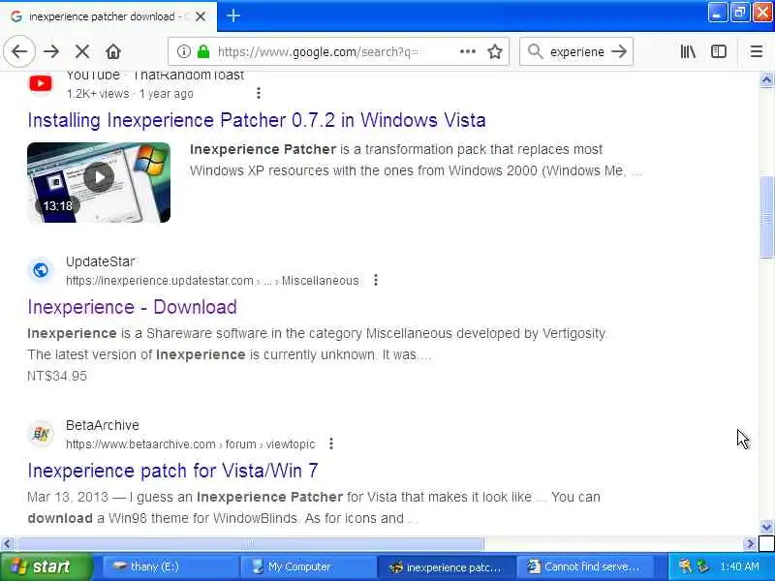Click the horizontal scrollbar left arrow
Screen dimensions: 775x581
[x=7, y=544]
